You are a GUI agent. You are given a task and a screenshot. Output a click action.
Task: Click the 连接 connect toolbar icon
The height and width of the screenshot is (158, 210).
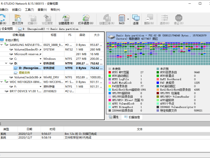tap(136, 19)
